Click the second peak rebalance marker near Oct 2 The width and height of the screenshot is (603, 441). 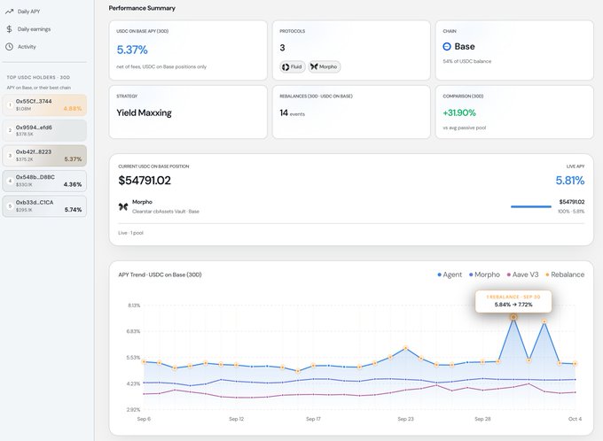(544, 321)
